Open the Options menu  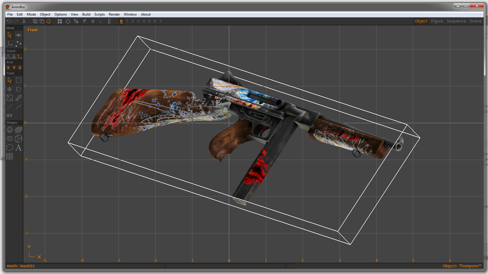[61, 14]
